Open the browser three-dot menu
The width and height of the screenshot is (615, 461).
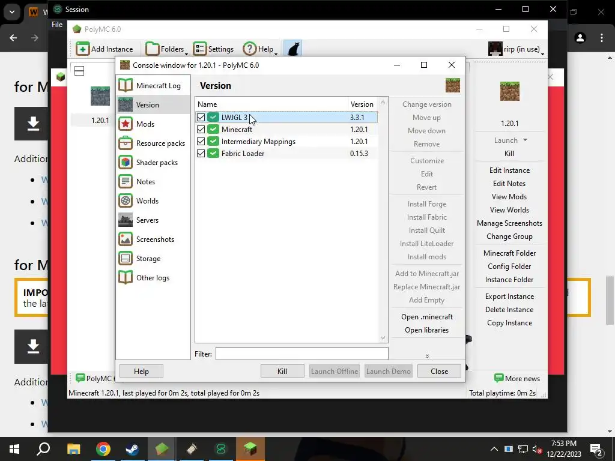pyautogui.click(x=601, y=38)
